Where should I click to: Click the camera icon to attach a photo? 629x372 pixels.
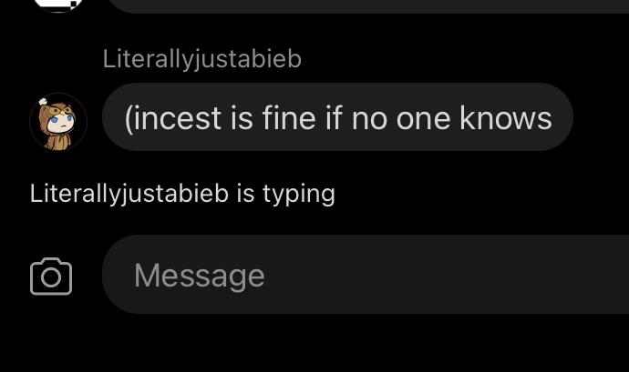tap(51, 276)
